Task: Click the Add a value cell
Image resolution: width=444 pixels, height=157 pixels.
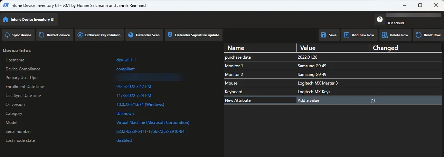Action: click(x=333, y=100)
